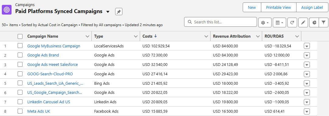
Task: Open the Google MyBusiness Campaign record
Action: (x=54, y=46)
